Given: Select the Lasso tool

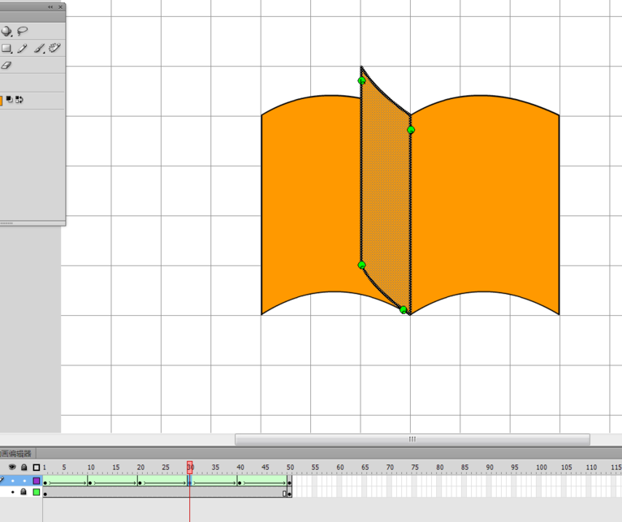Looking at the screenshot, I should point(23,31).
